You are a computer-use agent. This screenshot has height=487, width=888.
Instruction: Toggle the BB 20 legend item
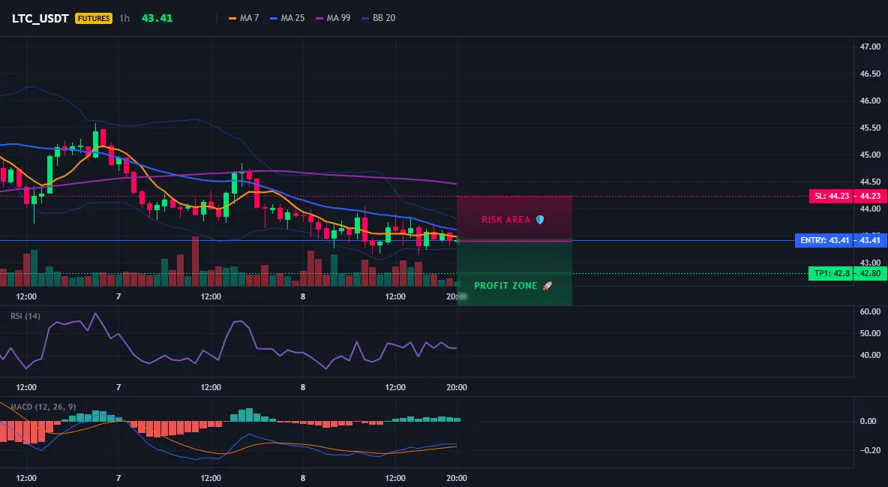(378, 18)
